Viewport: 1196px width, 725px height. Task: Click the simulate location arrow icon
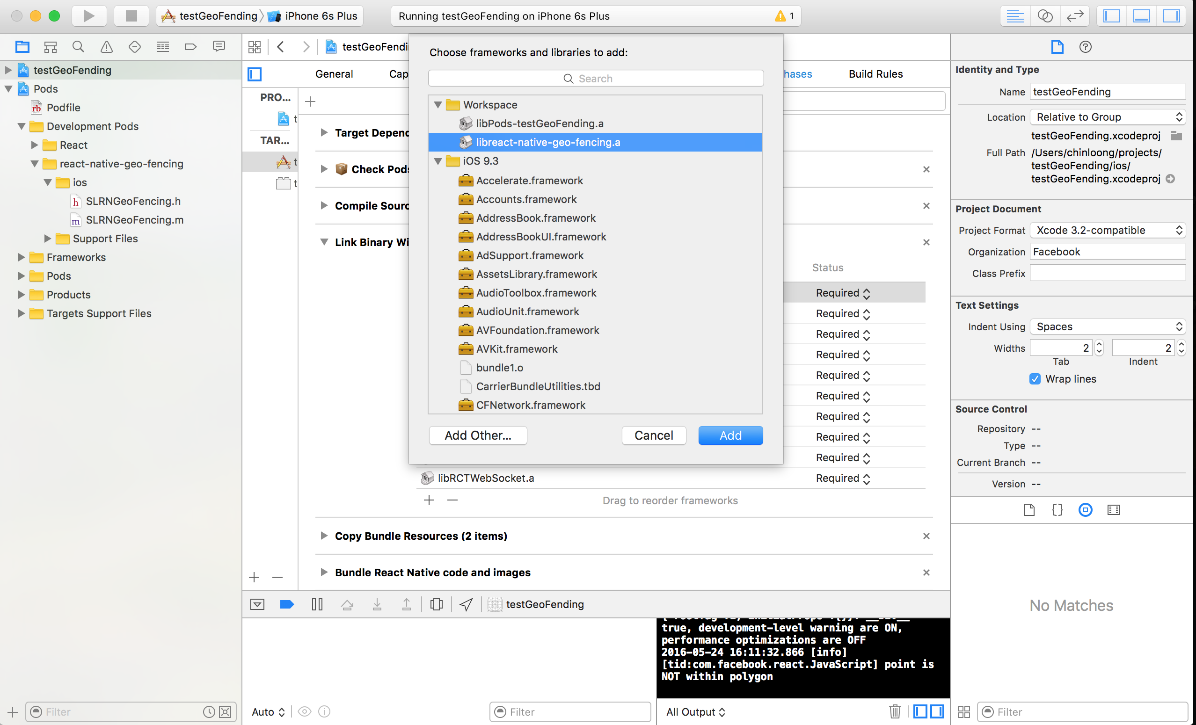(x=466, y=604)
